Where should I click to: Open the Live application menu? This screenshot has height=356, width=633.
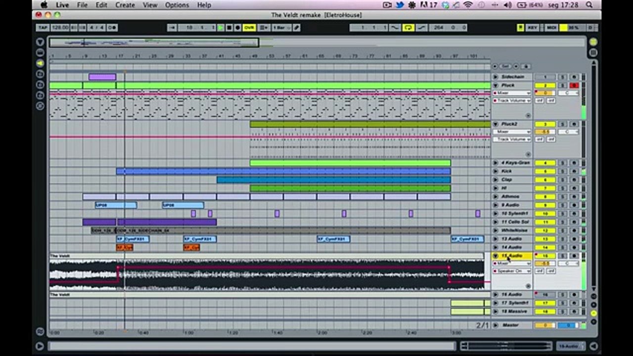coord(62,5)
